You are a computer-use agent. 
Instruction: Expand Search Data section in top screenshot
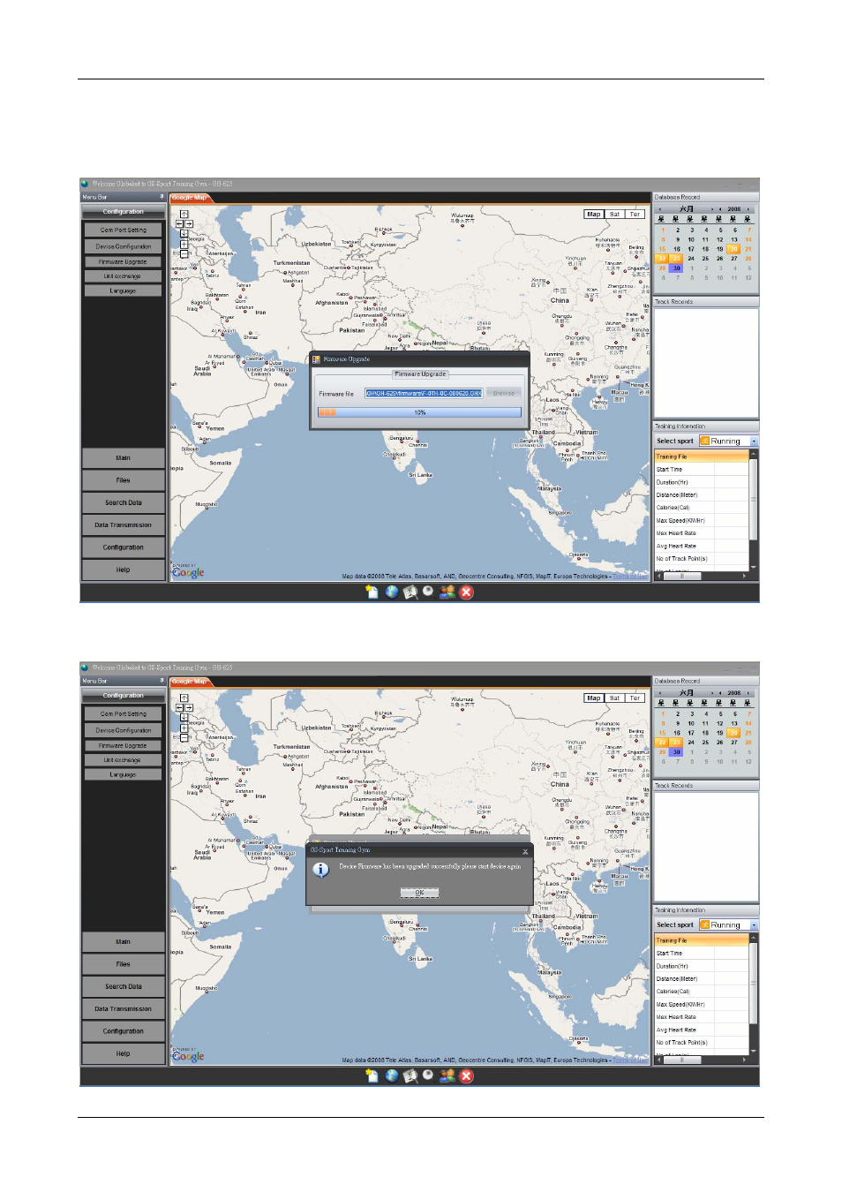tap(124, 502)
